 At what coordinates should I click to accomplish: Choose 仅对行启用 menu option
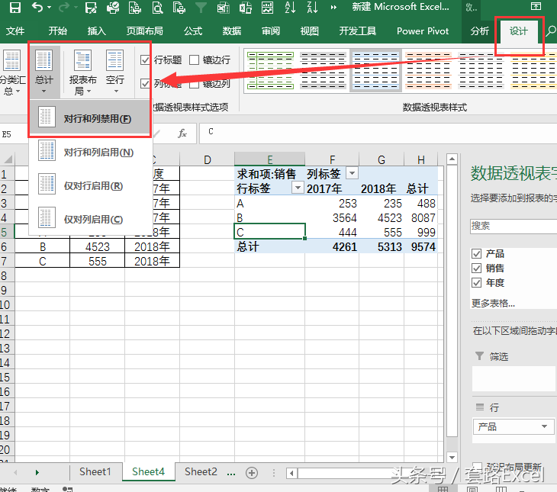pyautogui.click(x=91, y=185)
